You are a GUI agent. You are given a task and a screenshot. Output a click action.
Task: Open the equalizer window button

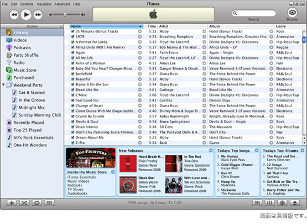270,203
